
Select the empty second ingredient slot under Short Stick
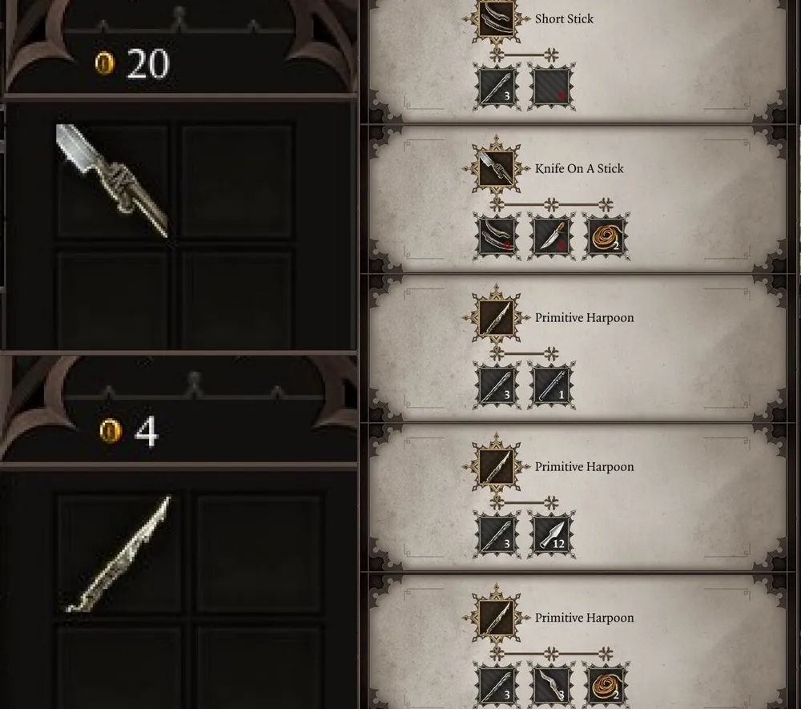tap(551, 87)
